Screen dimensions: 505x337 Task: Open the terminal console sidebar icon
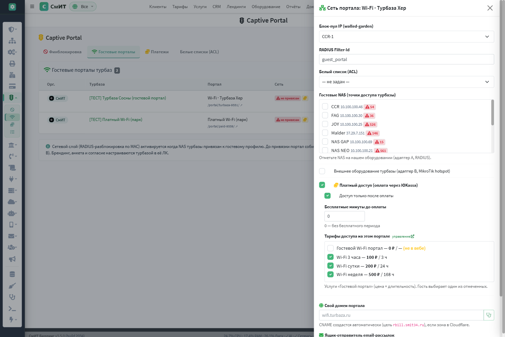tap(12, 309)
